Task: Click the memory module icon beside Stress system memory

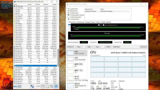Action: click(68, 15)
